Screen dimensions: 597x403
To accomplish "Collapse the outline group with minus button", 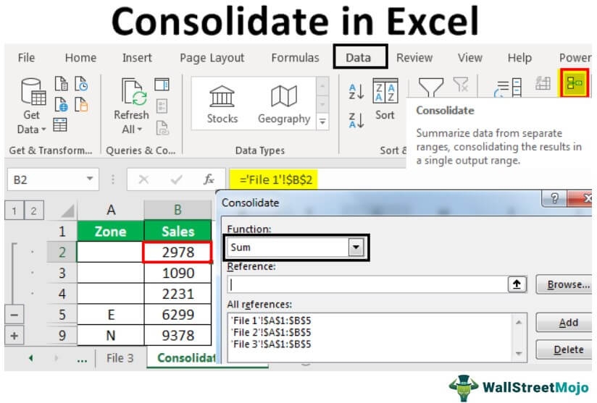I will point(14,315).
